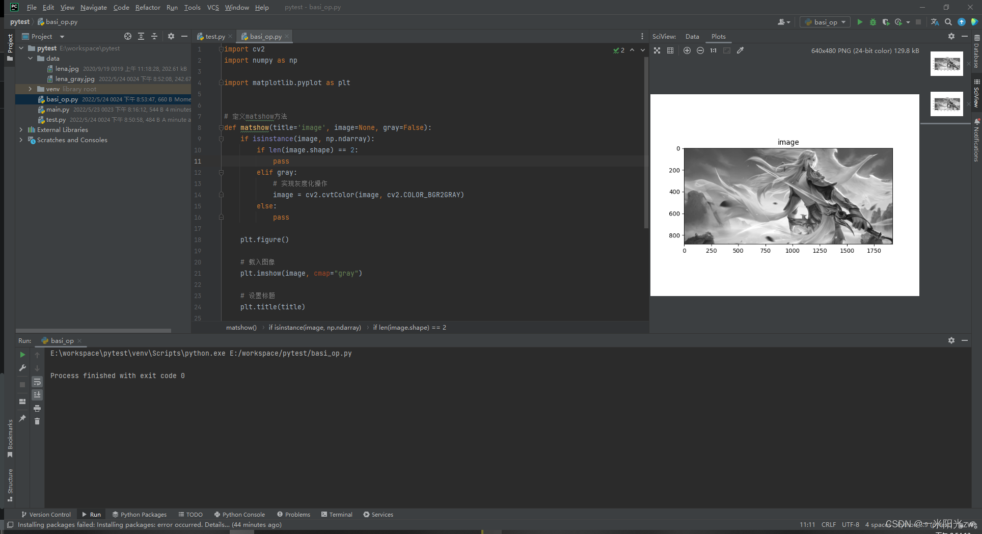This screenshot has width=982, height=534.
Task: Pick a color with the SciView eyedropper
Action: pyautogui.click(x=740, y=50)
